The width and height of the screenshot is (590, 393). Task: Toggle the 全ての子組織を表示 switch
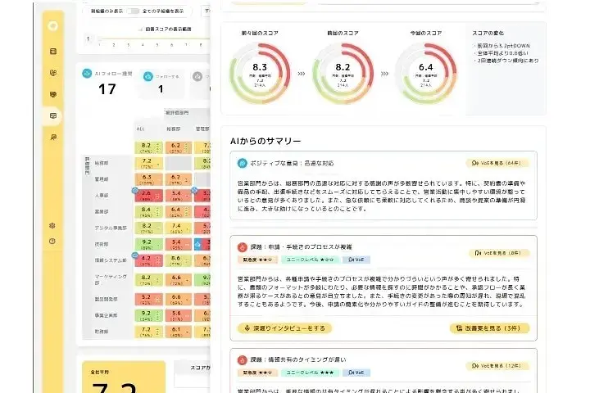[x=133, y=11]
